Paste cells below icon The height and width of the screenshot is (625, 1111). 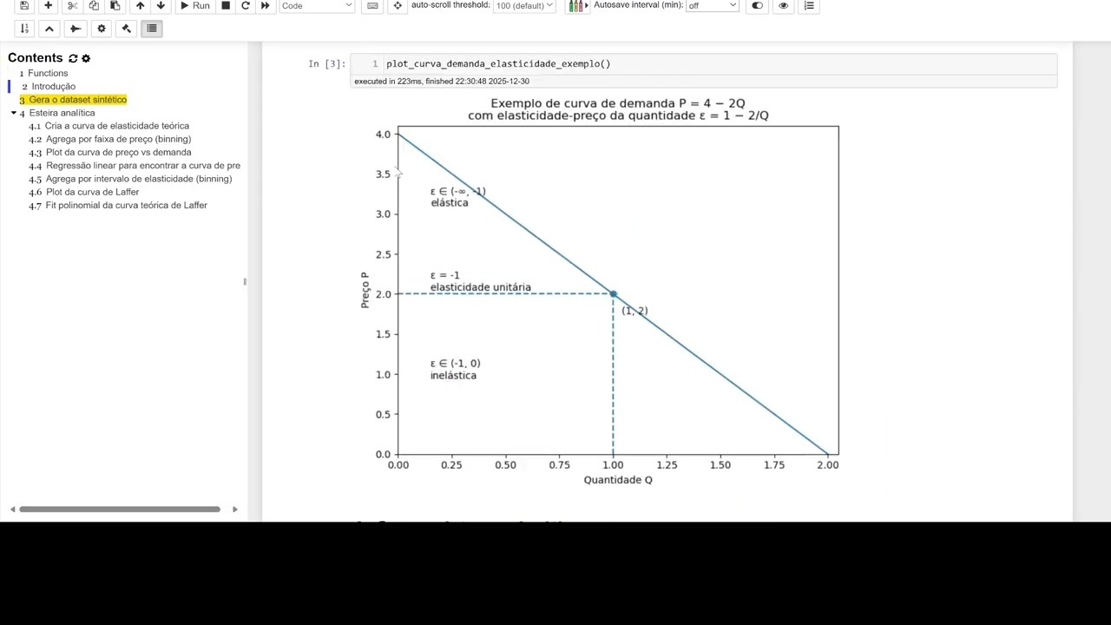[x=115, y=5]
